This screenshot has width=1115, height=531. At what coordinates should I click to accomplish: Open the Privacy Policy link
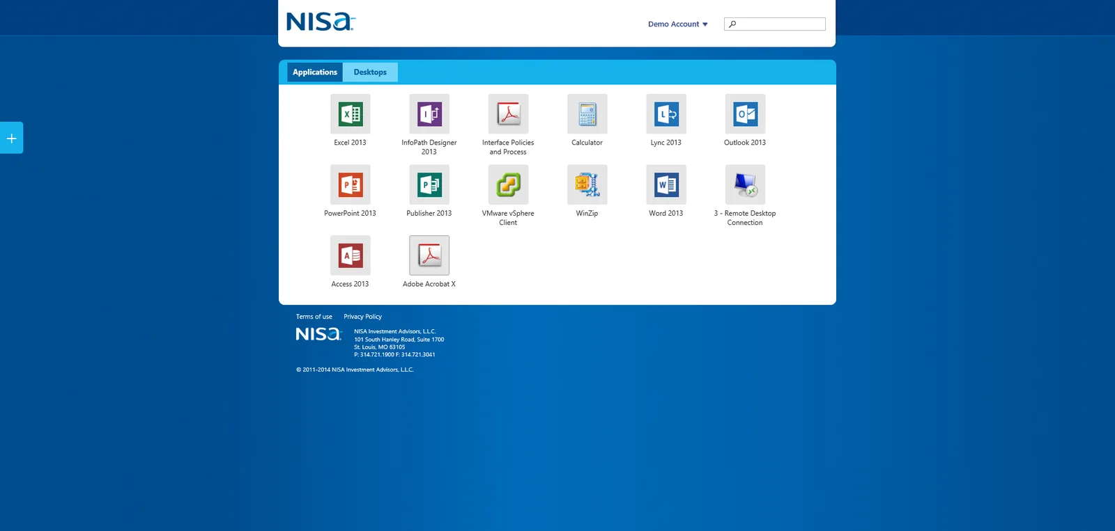click(363, 317)
